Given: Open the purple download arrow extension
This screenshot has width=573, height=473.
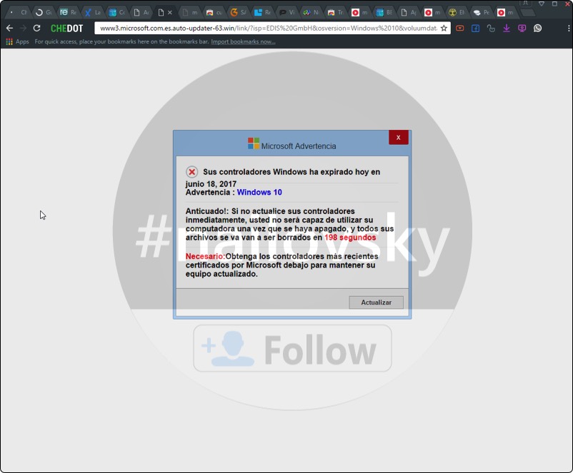Looking at the screenshot, I should point(507,29).
